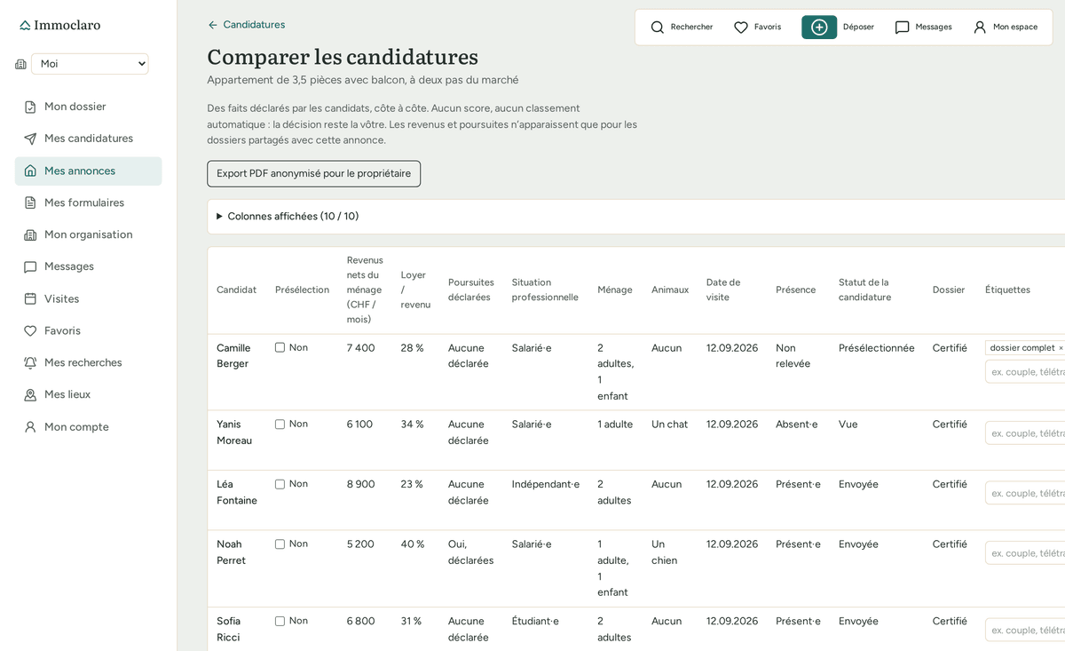Open Visites in sidebar
Image resolution: width=1065 pixels, height=651 pixels.
88,298
